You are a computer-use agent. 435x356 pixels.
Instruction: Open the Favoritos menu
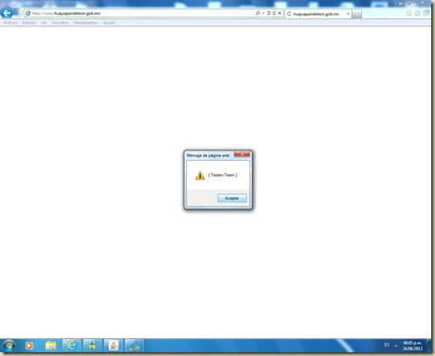[x=60, y=23]
